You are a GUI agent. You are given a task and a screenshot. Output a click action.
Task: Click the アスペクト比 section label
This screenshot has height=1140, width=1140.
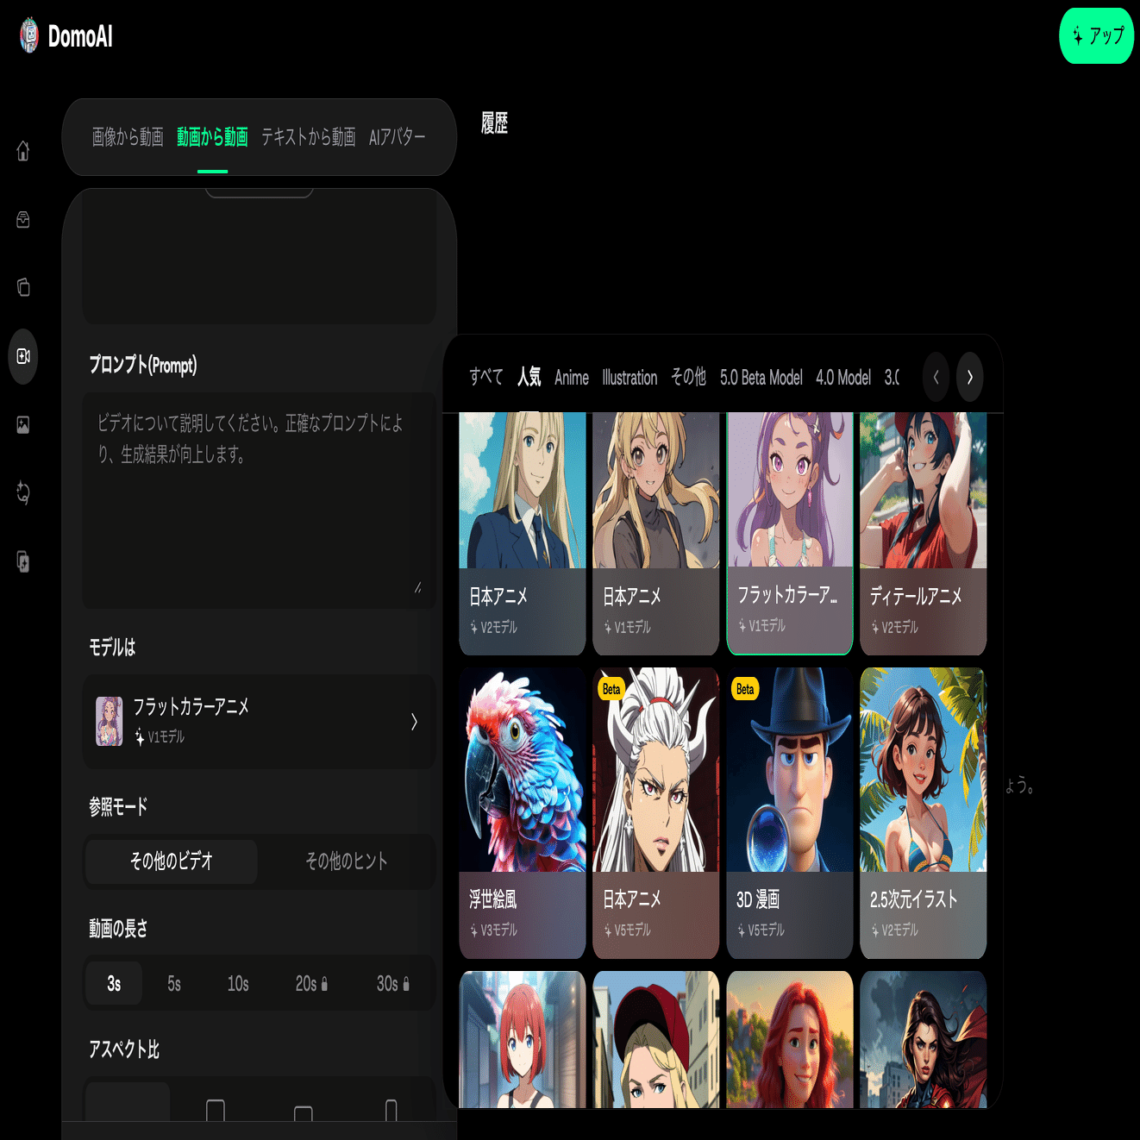coord(124,1049)
